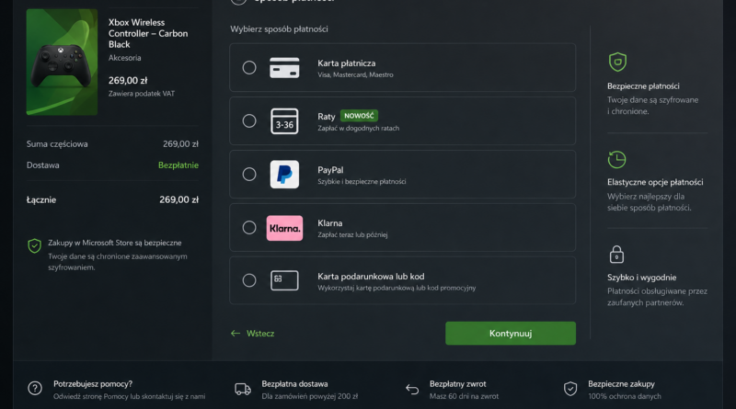Click the credit card icon

(x=284, y=67)
